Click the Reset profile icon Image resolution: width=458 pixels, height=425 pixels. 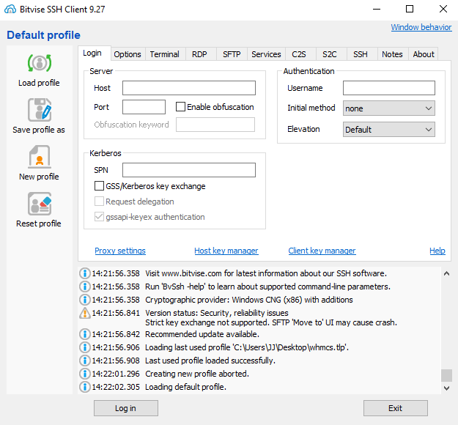point(40,204)
